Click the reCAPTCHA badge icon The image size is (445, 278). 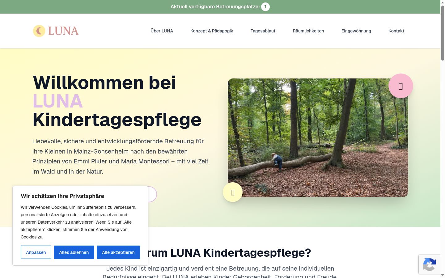click(x=430, y=264)
